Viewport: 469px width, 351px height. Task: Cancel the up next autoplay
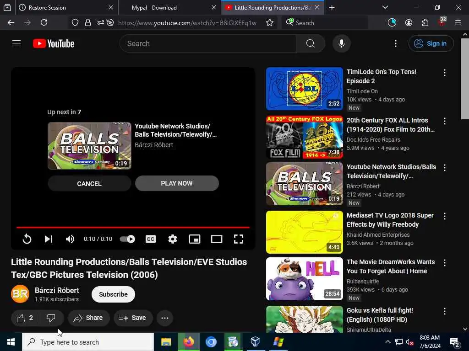(x=89, y=184)
